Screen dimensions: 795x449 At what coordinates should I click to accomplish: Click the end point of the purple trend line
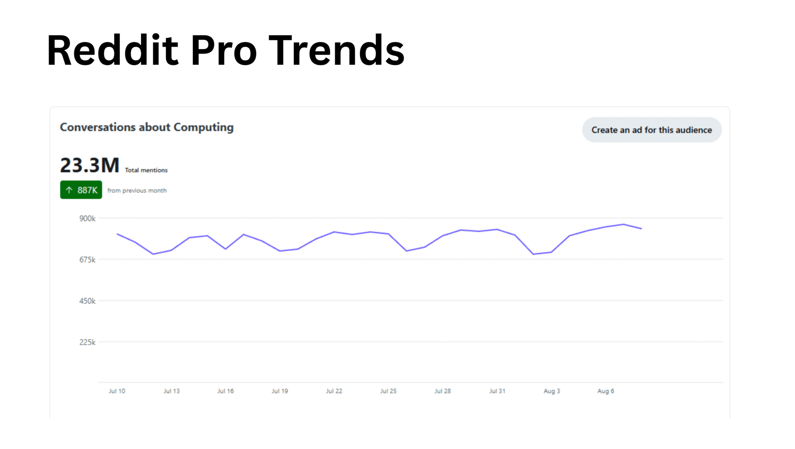tap(641, 229)
